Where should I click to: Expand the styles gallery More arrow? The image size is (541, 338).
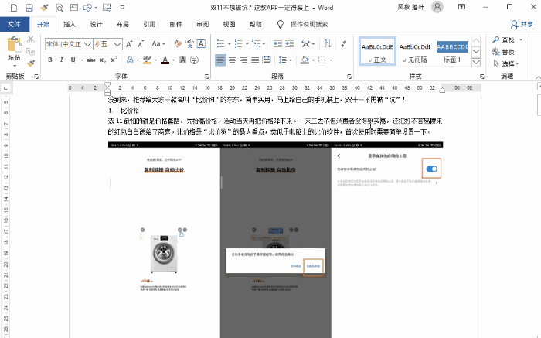click(476, 62)
